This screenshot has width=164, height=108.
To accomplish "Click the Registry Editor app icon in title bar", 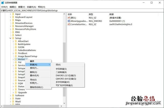I will [3, 3].
